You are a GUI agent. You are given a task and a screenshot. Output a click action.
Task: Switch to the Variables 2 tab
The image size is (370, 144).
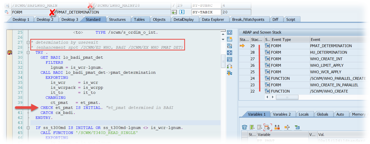282,114
